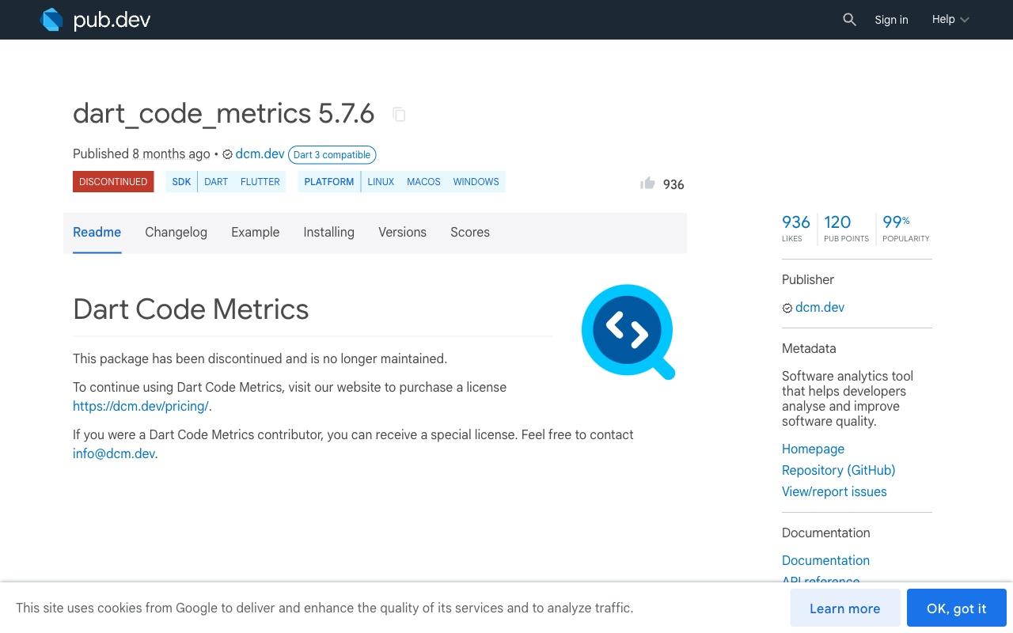The image size is (1013, 633).
Task: Click the 99% popularity score
Action: click(x=906, y=228)
